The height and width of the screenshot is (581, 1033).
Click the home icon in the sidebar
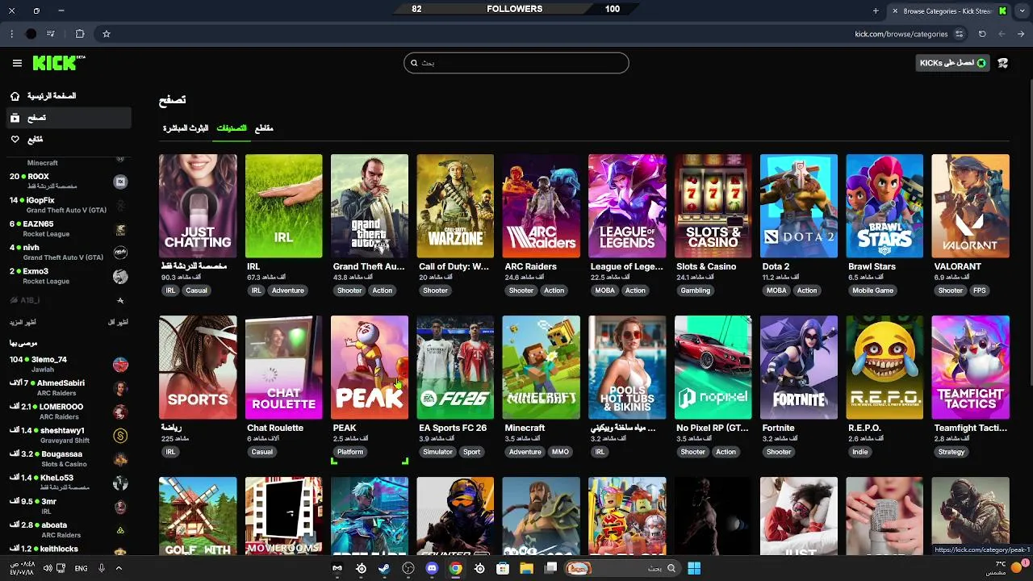click(x=15, y=96)
